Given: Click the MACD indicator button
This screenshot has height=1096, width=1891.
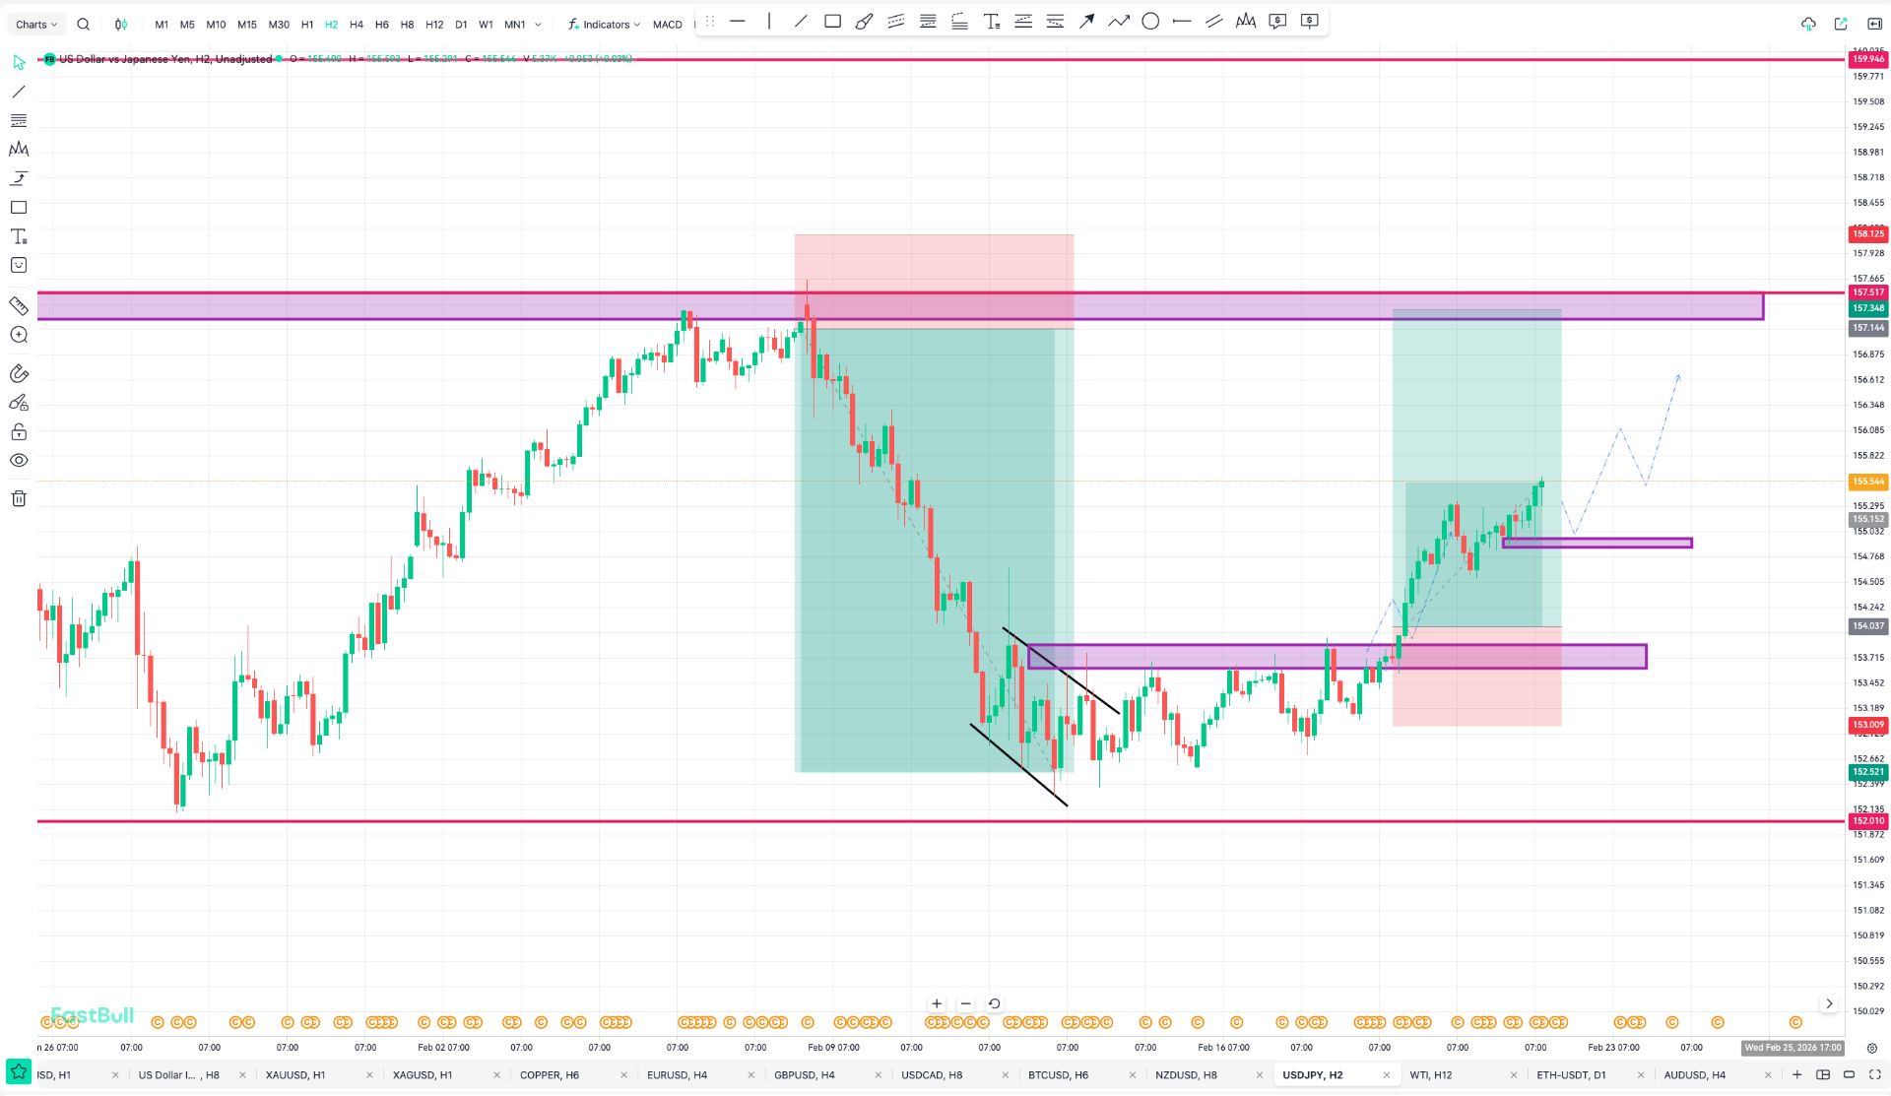Looking at the screenshot, I should (667, 25).
